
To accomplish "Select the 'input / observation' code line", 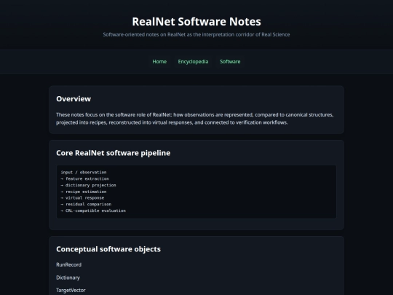I will pos(84,173).
